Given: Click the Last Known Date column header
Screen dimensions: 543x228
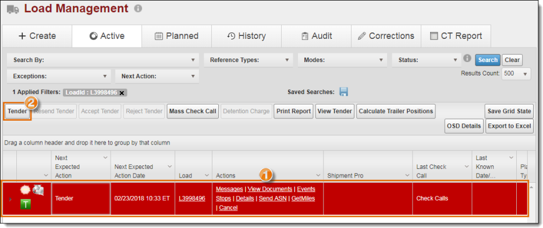Looking at the screenshot, I should [494, 167].
